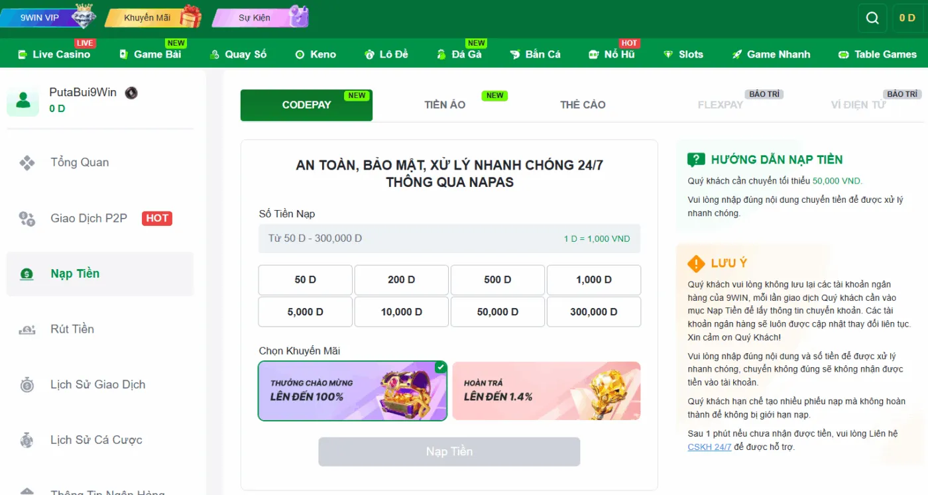Click the Lịch Sử Giao Dịch clock icon
928x495 pixels.
27,384
